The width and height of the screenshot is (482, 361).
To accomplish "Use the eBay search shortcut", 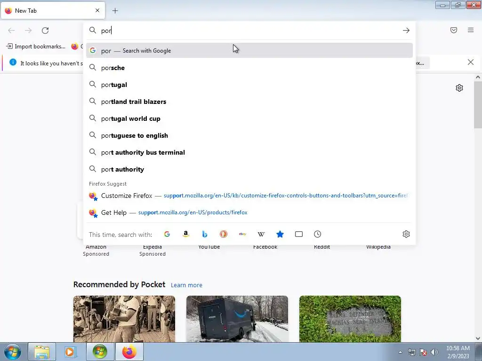I will click(242, 234).
